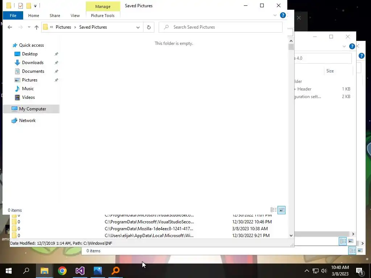Click the Mozilla-1de4eec8 path row
The image size is (371, 278).
149,229
